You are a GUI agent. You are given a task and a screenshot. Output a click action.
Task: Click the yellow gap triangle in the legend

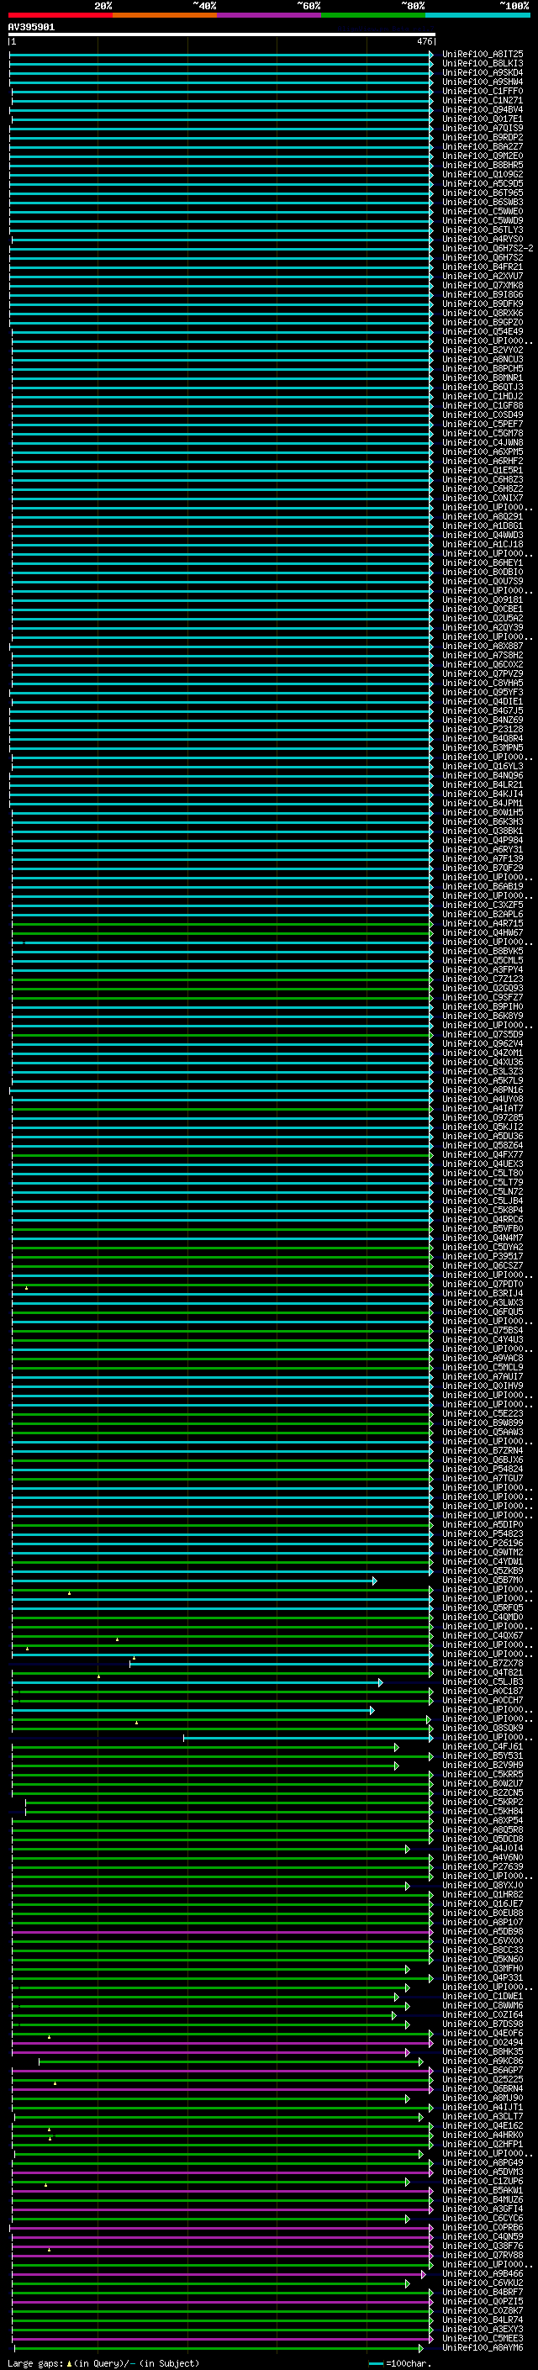[x=69, y=2363]
